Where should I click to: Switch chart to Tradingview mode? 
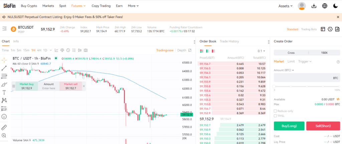pyautogui.click(x=165, y=50)
